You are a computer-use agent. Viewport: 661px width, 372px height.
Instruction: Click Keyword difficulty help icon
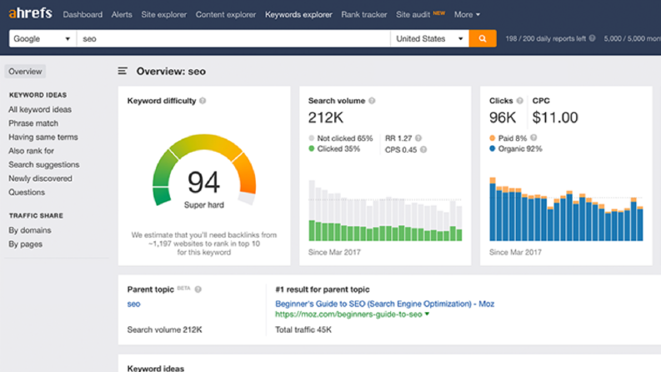click(203, 101)
